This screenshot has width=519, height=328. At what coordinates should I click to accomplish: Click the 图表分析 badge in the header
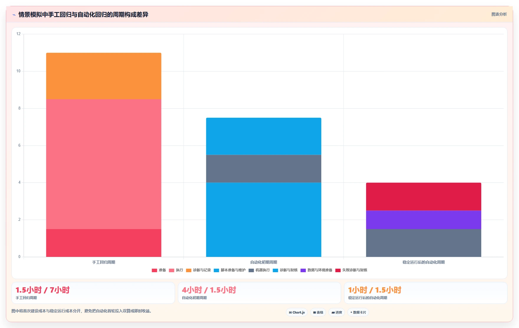click(499, 14)
